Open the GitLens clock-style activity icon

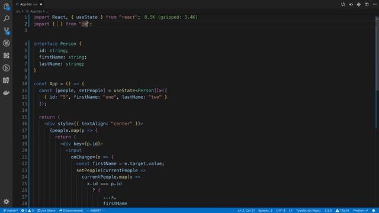[x=7, y=68]
